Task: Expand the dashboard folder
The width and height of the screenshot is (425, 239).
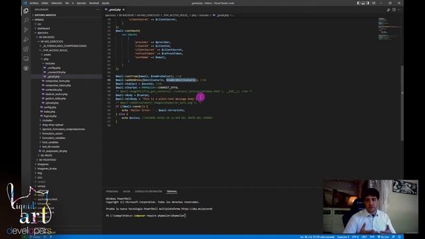Action: click(66, 28)
